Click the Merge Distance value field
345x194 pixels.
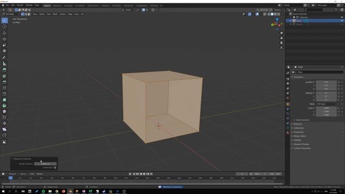[x=45, y=164]
